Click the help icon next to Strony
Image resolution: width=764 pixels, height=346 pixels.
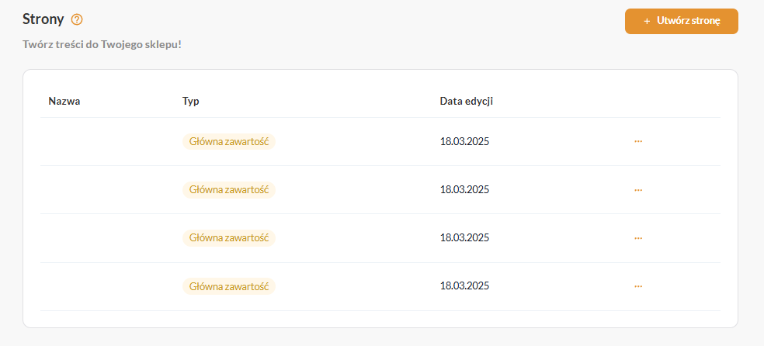pos(77,19)
